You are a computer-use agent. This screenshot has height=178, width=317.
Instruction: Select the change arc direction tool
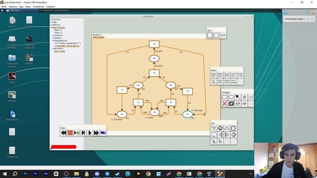[238, 104]
